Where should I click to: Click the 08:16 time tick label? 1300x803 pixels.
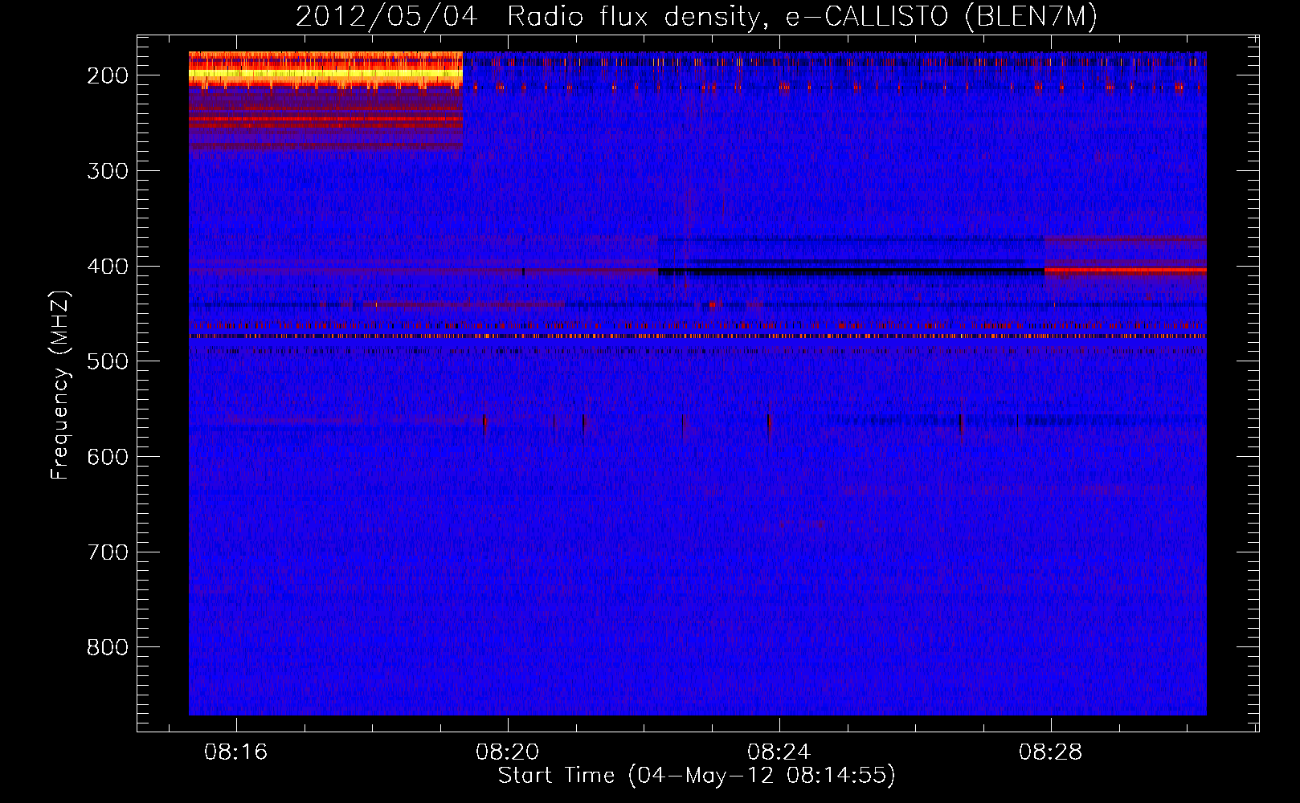click(236, 752)
